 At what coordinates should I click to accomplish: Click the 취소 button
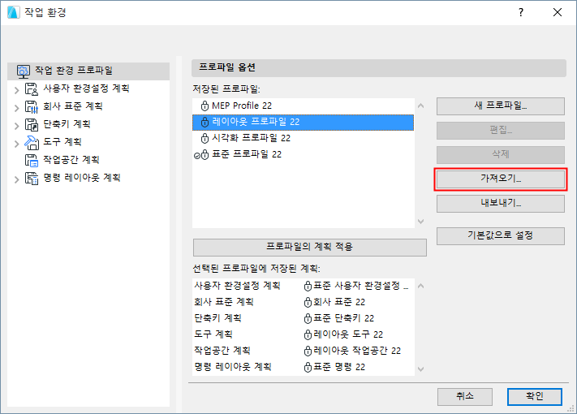click(x=465, y=397)
